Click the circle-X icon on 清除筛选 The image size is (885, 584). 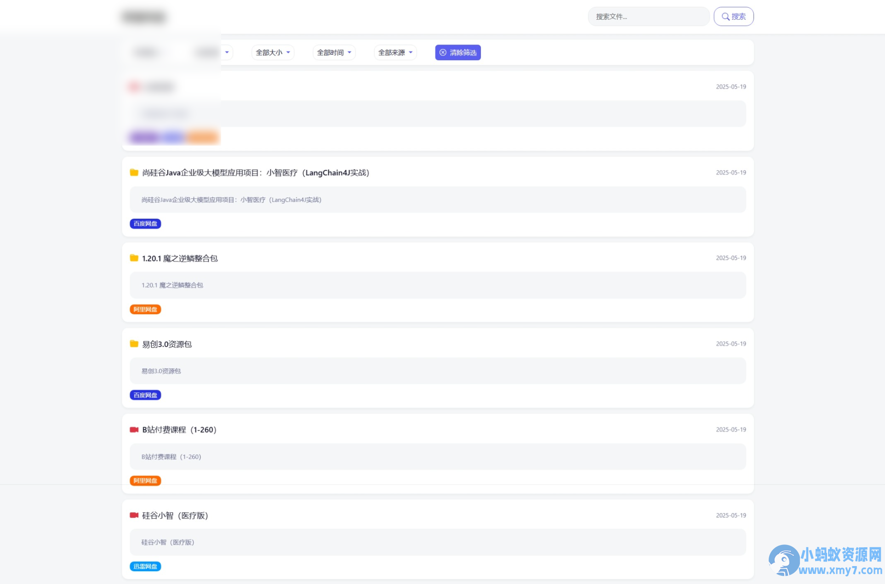coord(442,52)
